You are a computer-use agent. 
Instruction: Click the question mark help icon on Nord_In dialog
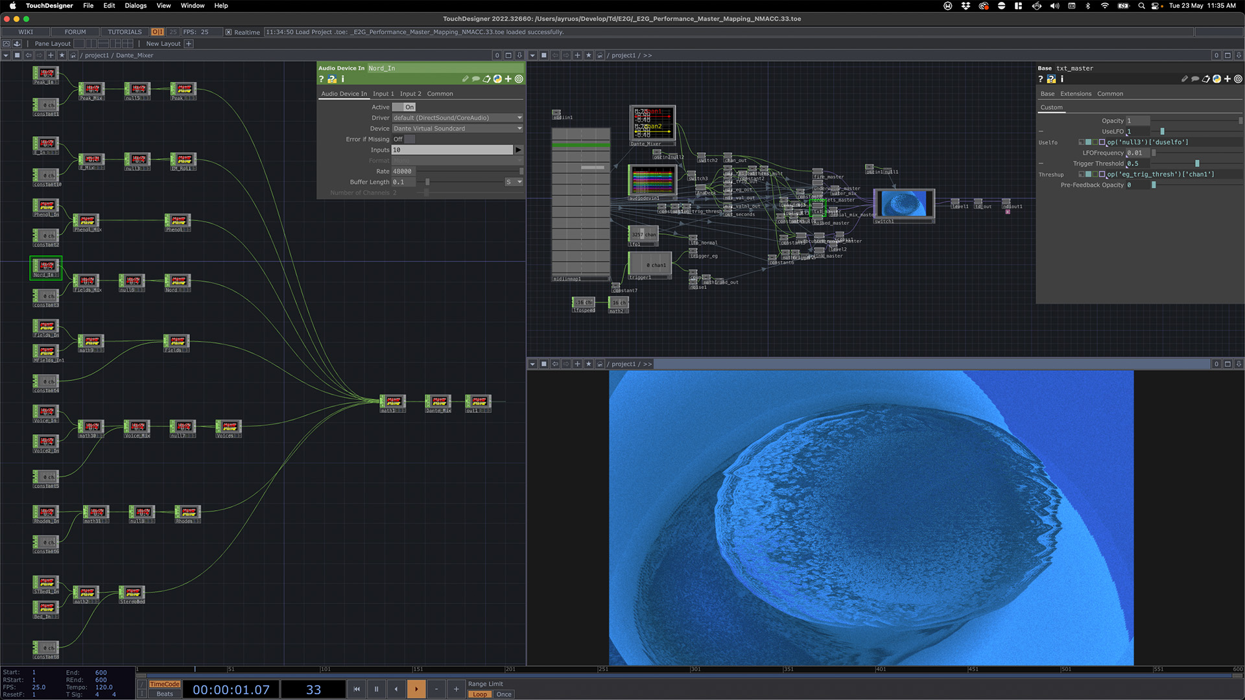322,79
